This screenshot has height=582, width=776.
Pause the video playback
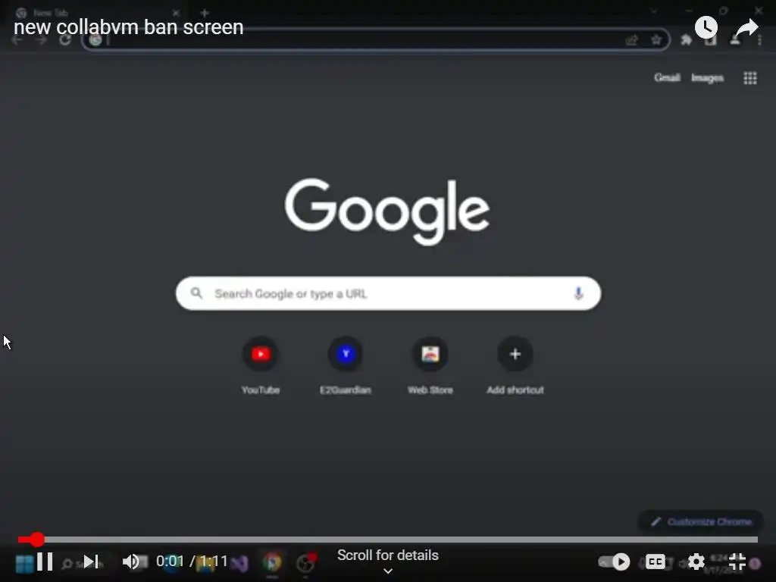[x=45, y=562]
